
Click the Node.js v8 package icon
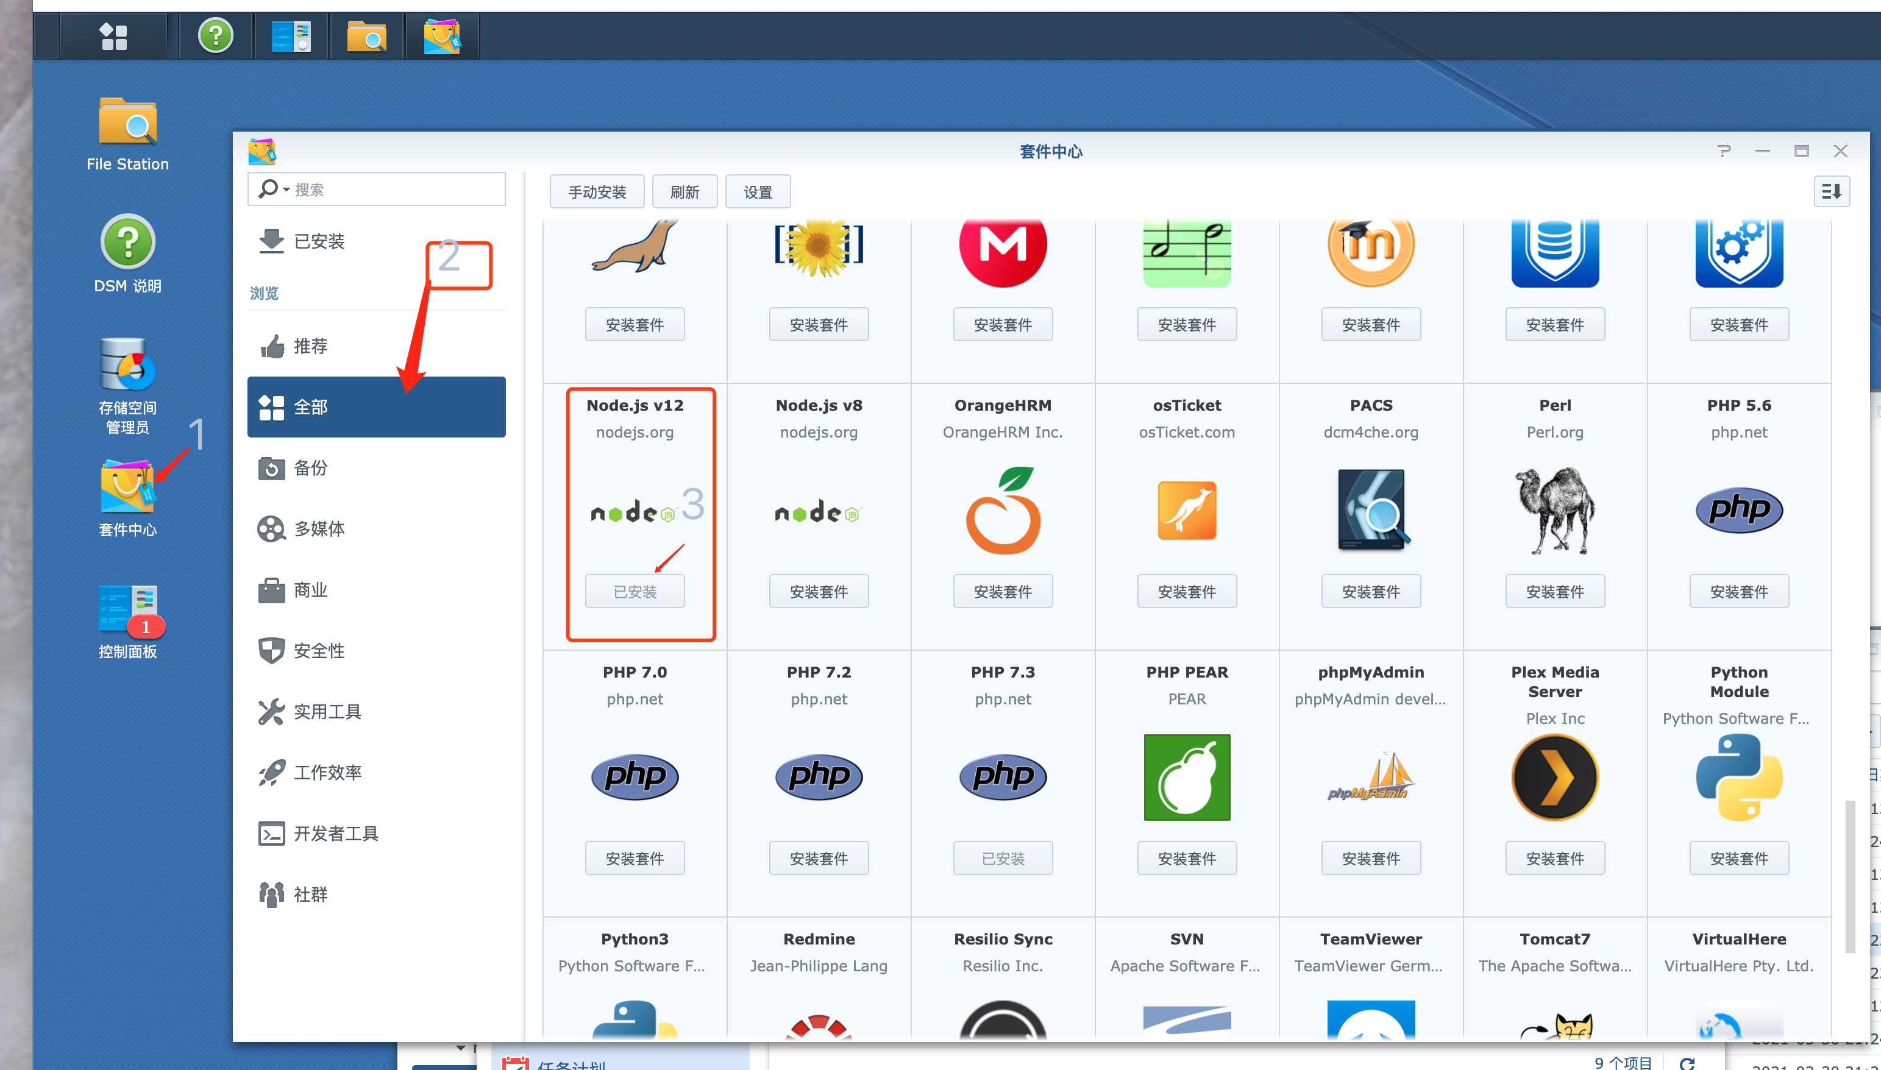coord(818,512)
